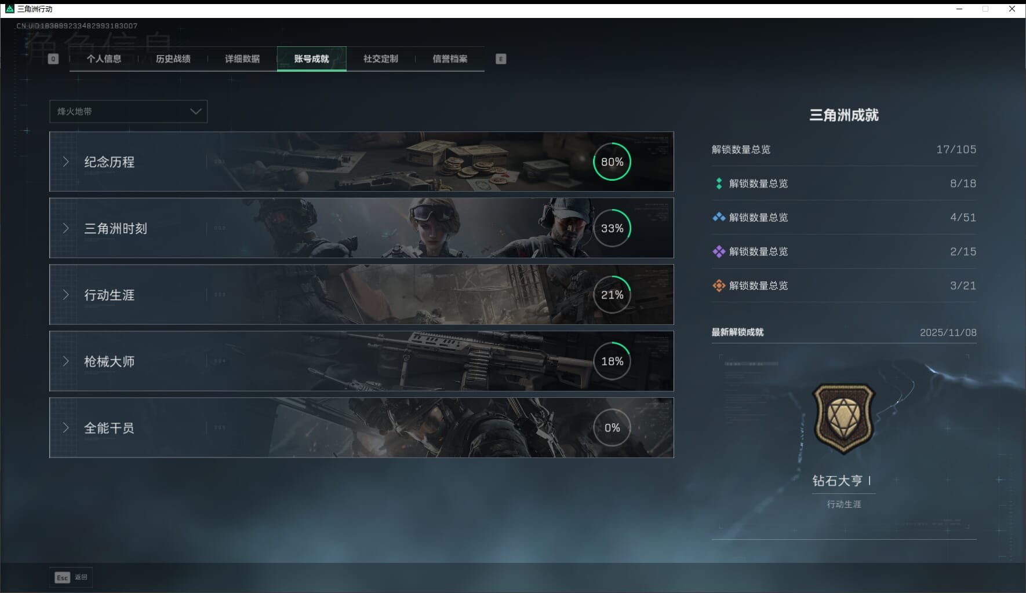The width and height of the screenshot is (1026, 593).
Task: Select the 信誉档案 tab
Action: click(450, 58)
